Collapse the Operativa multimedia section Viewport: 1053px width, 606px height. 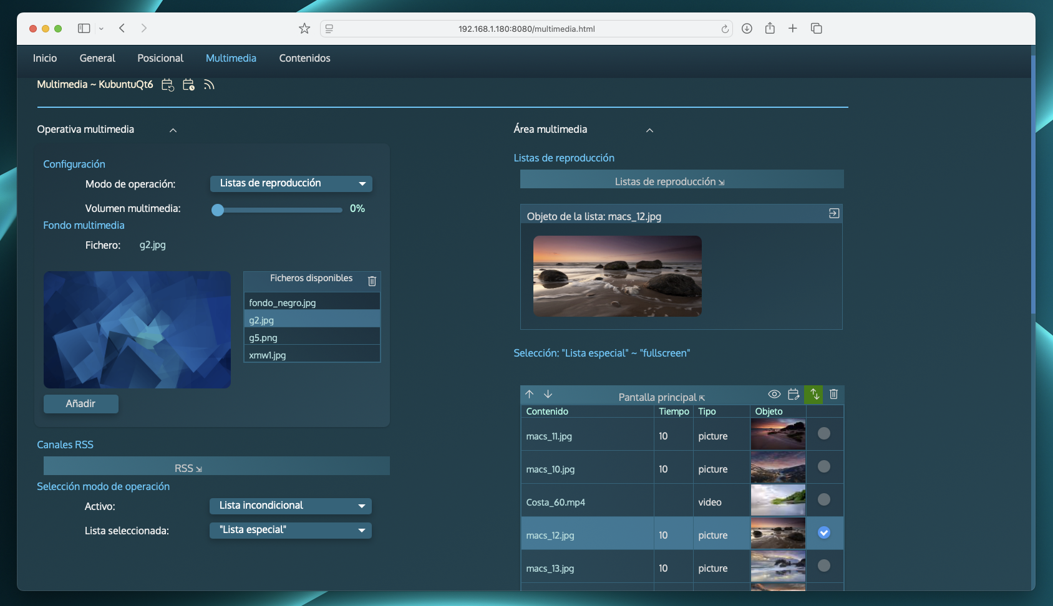tap(173, 130)
